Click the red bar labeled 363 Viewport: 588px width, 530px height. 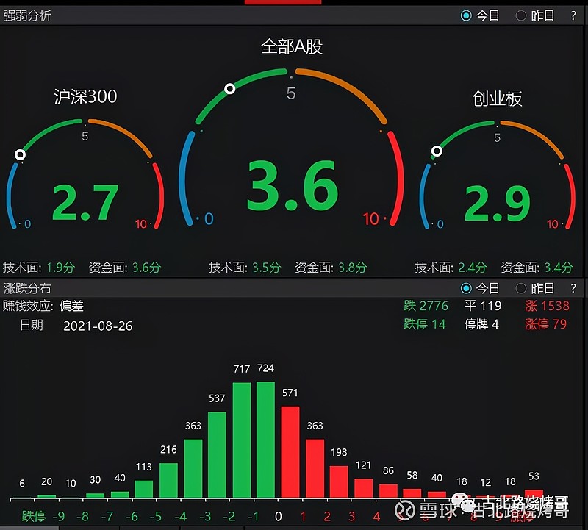[315, 469]
